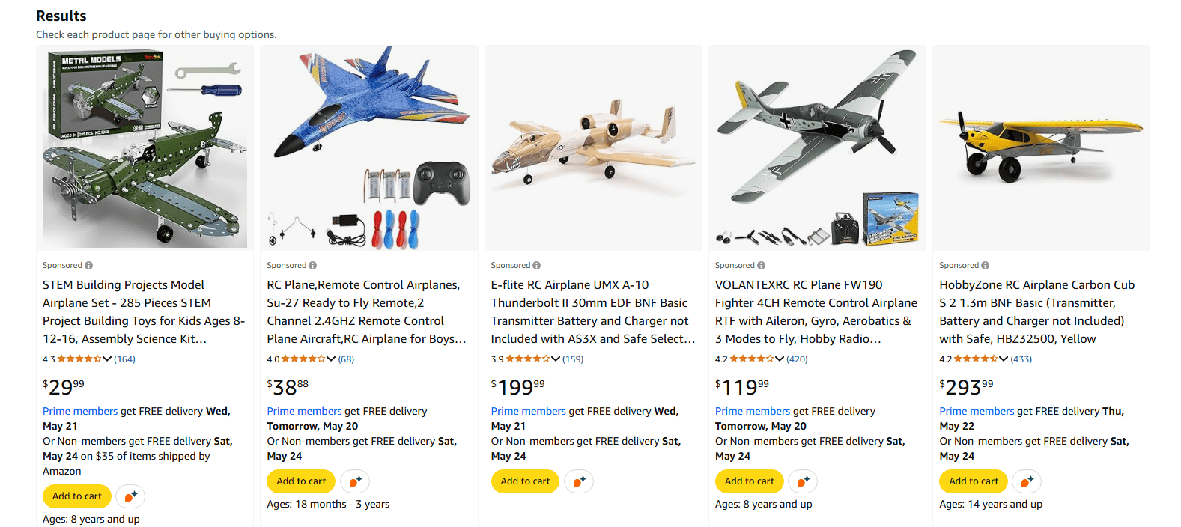Click sparkle AI icon next to Su-27 Add to cart
The height and width of the screenshot is (527, 1181).
pos(355,481)
